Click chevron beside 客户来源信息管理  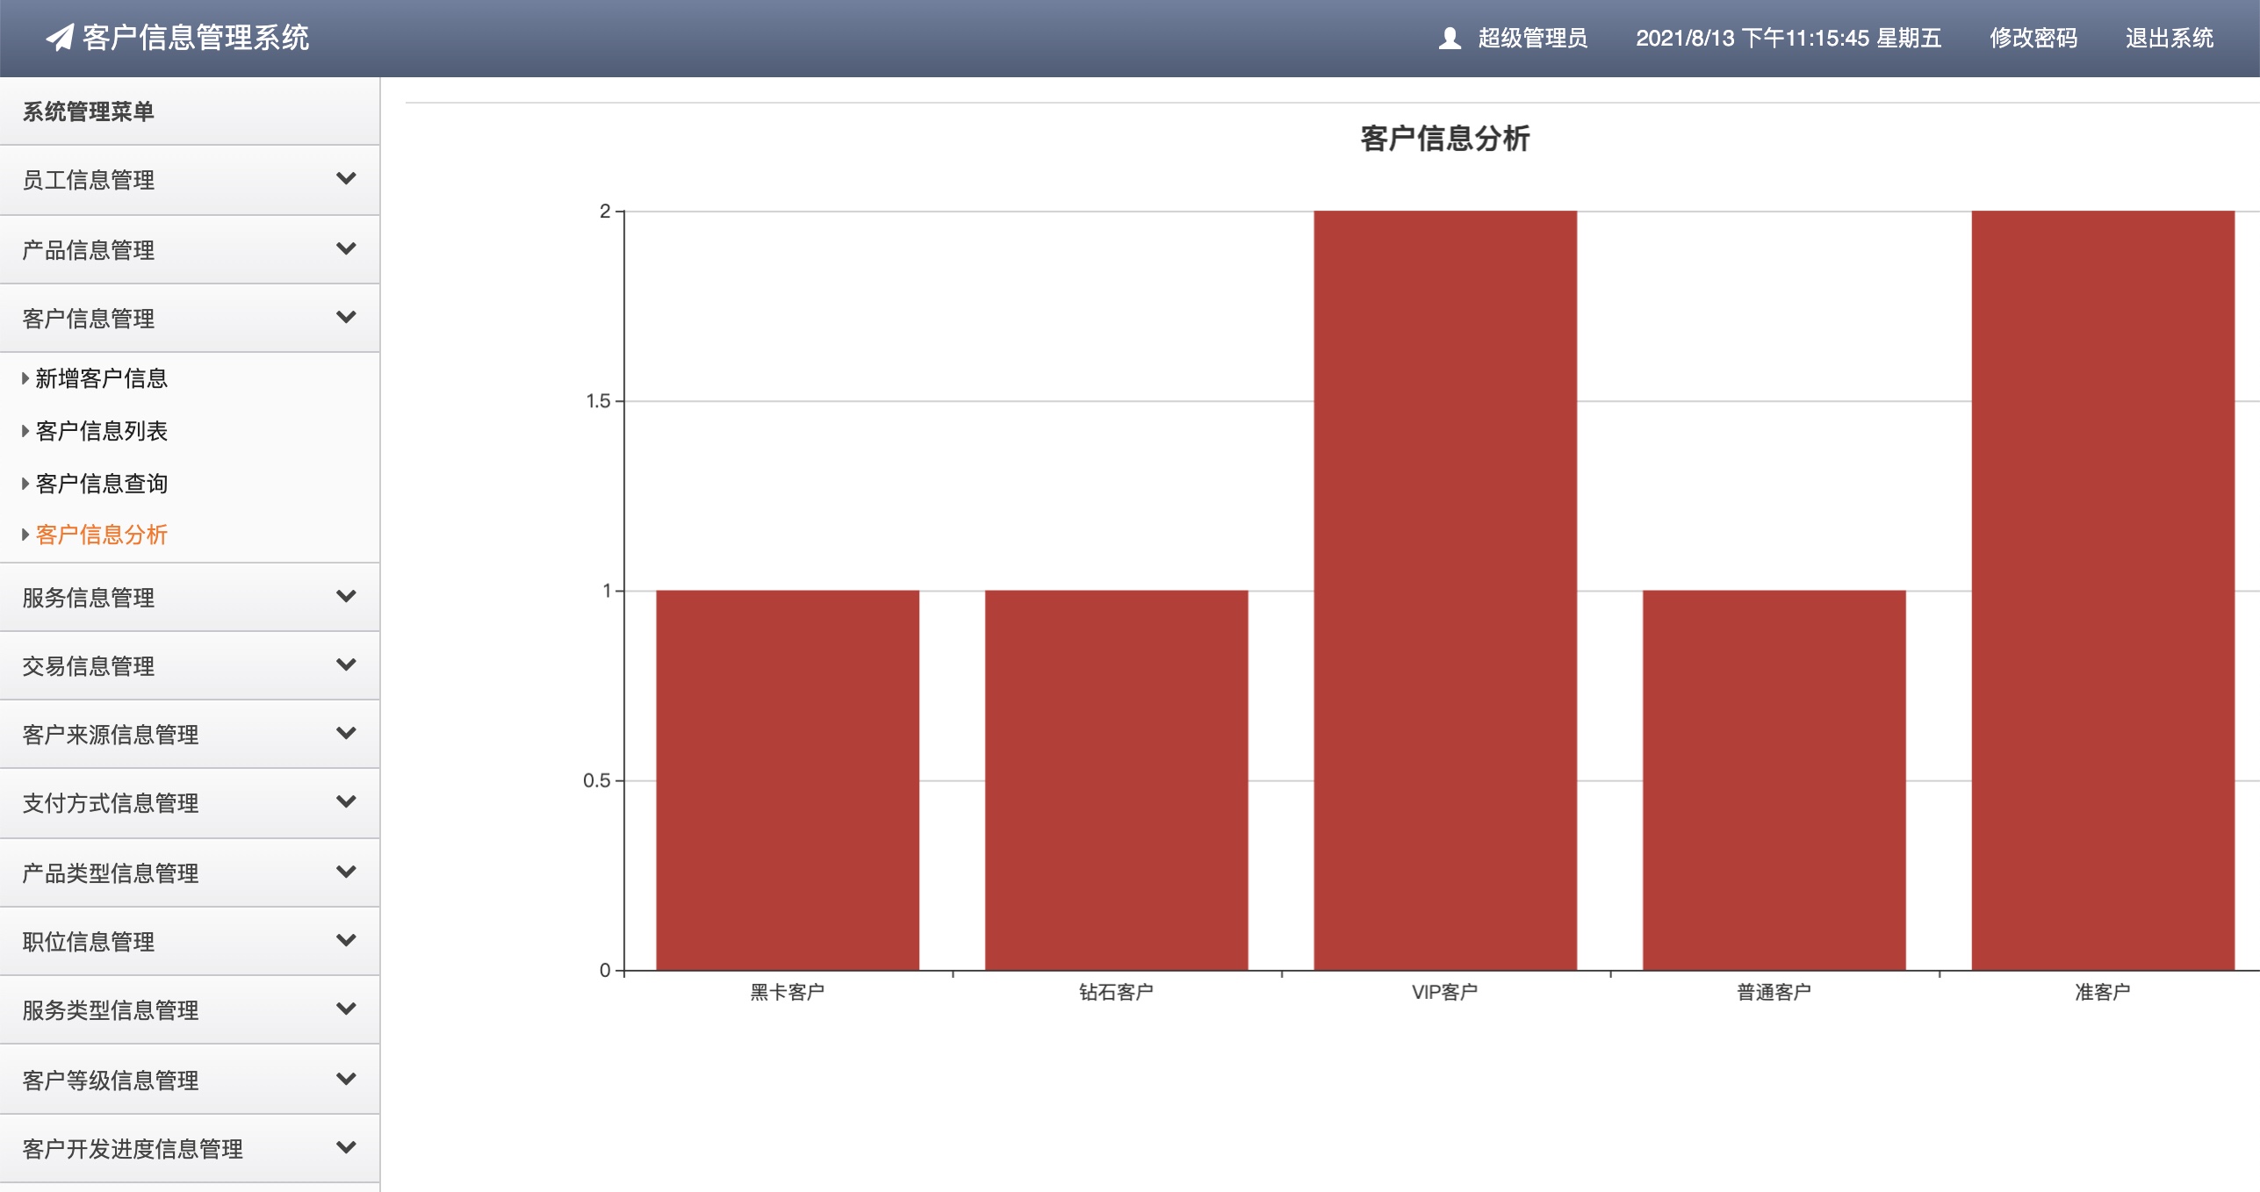click(x=346, y=733)
